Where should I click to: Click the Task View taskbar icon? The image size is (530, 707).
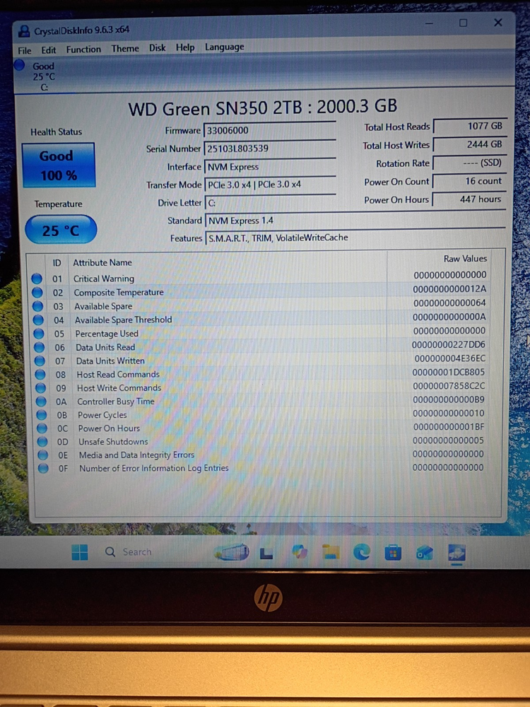click(267, 552)
